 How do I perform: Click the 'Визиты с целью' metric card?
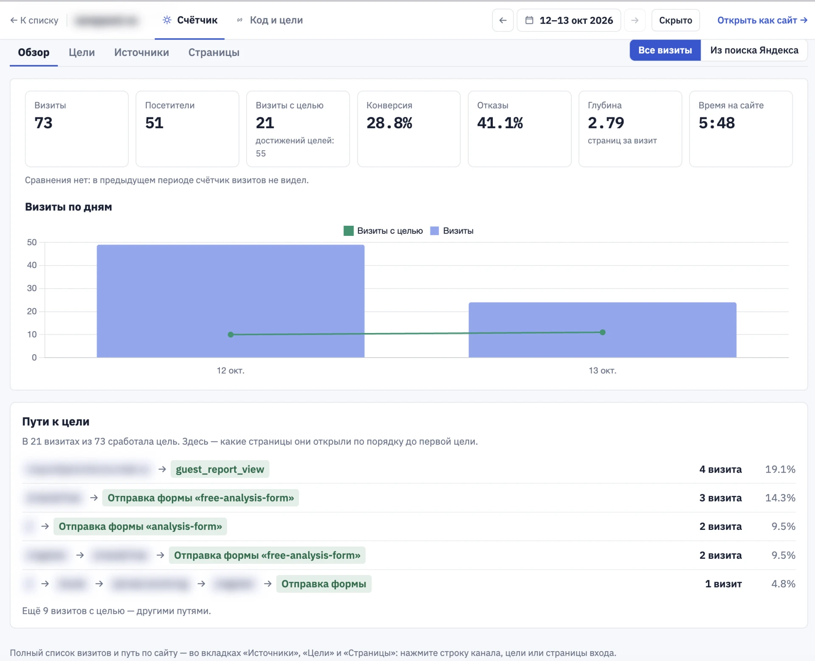click(298, 129)
